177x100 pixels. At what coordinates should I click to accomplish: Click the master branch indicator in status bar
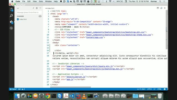click(x=14, y=89)
